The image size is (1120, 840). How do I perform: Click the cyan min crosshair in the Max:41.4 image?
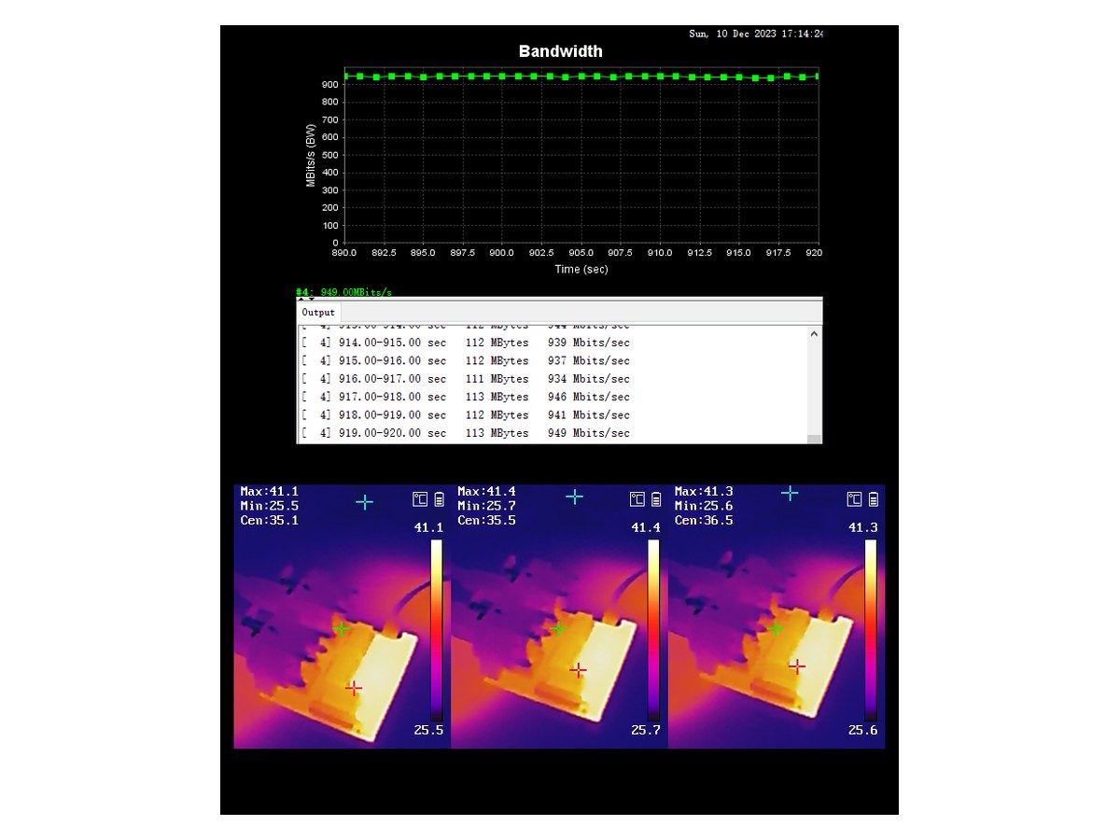(575, 497)
